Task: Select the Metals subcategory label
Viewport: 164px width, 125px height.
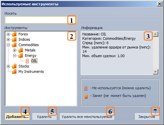Action: [x=30, y=50]
